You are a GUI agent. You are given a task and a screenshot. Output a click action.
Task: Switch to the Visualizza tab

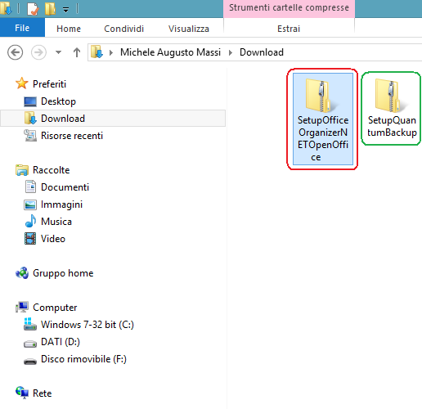coord(189,29)
